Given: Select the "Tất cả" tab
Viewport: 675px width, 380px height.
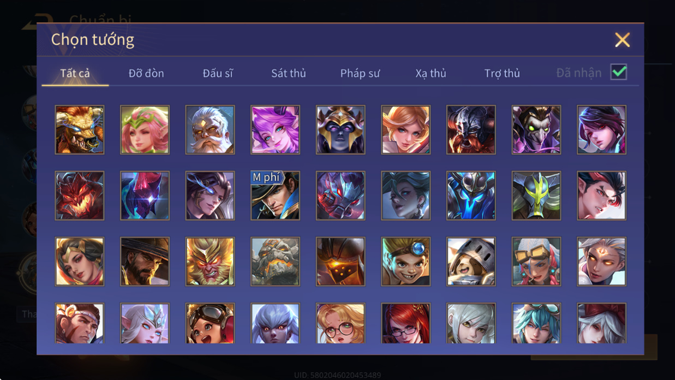Looking at the screenshot, I should click(x=75, y=73).
